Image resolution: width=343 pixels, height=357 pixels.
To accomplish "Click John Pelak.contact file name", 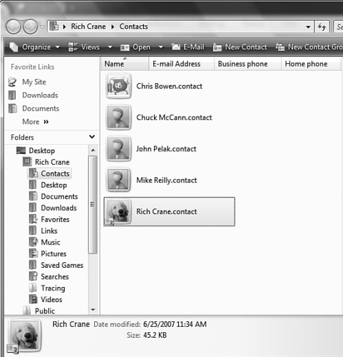I will [166, 149].
